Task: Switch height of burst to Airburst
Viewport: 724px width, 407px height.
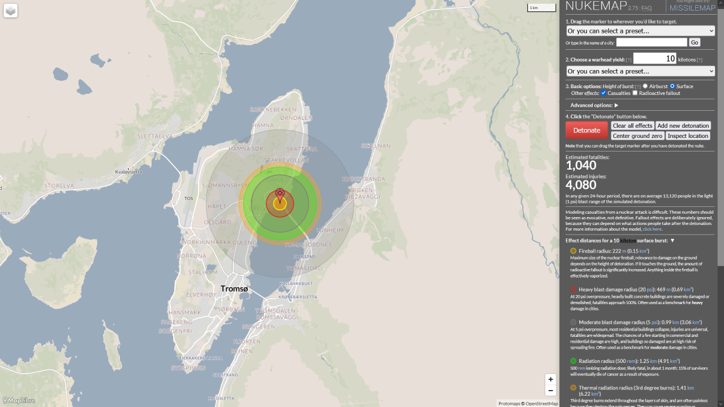Action: pos(645,86)
